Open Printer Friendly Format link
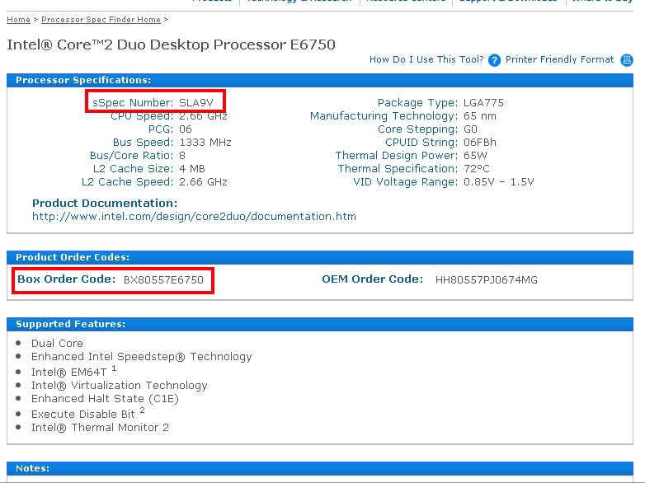 tap(559, 59)
